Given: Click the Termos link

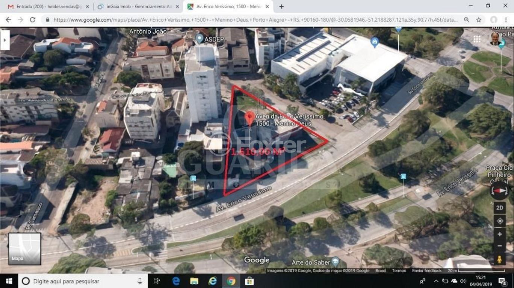Looking at the screenshot, I should 399,271.
